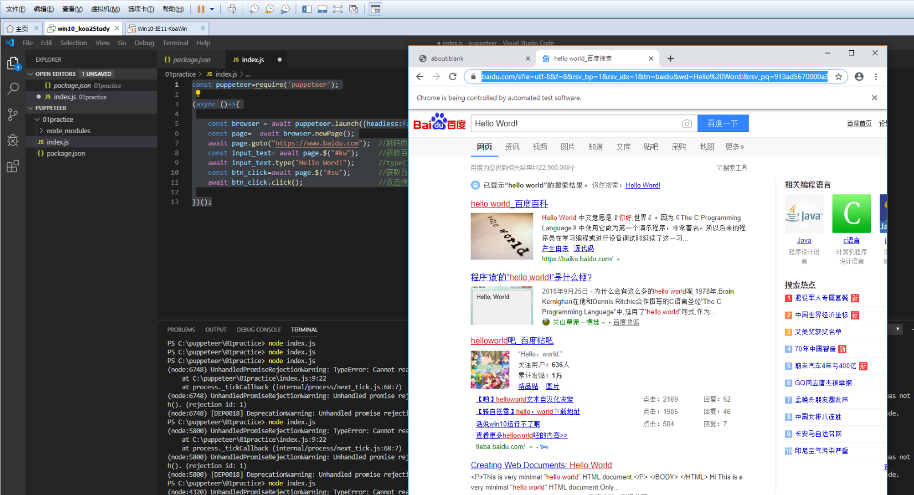Go back in Chrome
914x495 pixels.
[420, 77]
